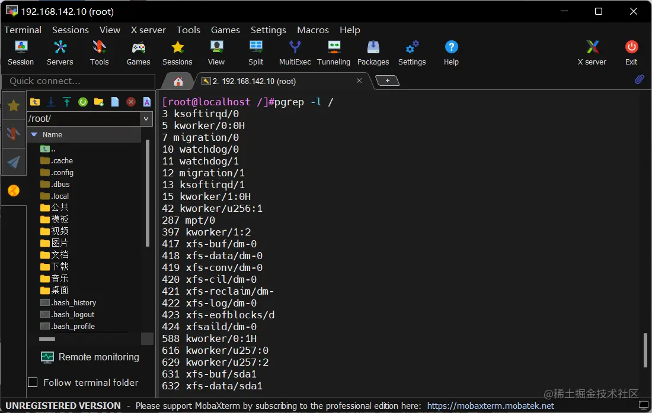Open the mobaxterm.mobatek.net link
652x413 pixels.
(491, 405)
